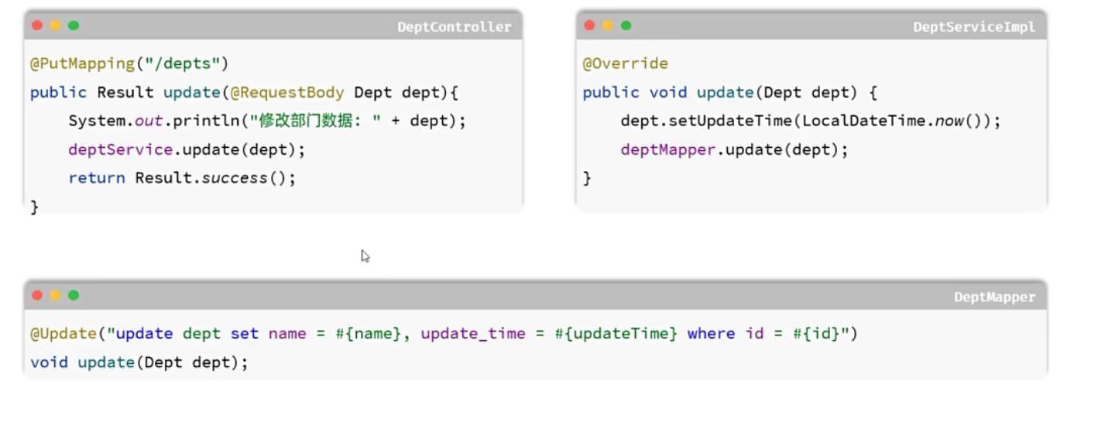Click the closing brace in DeptServiceImpl

point(587,178)
